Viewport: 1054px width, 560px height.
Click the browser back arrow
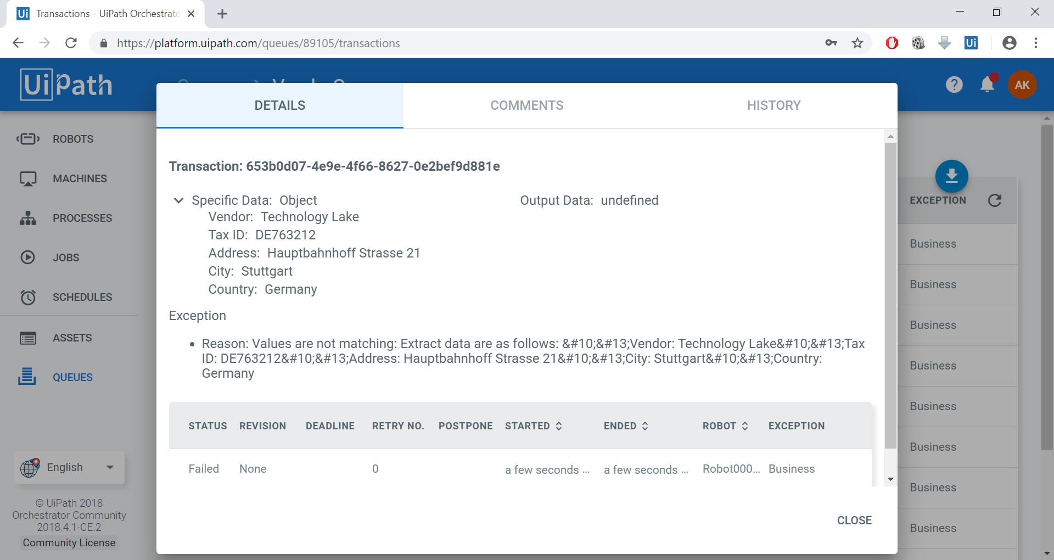[x=18, y=43]
